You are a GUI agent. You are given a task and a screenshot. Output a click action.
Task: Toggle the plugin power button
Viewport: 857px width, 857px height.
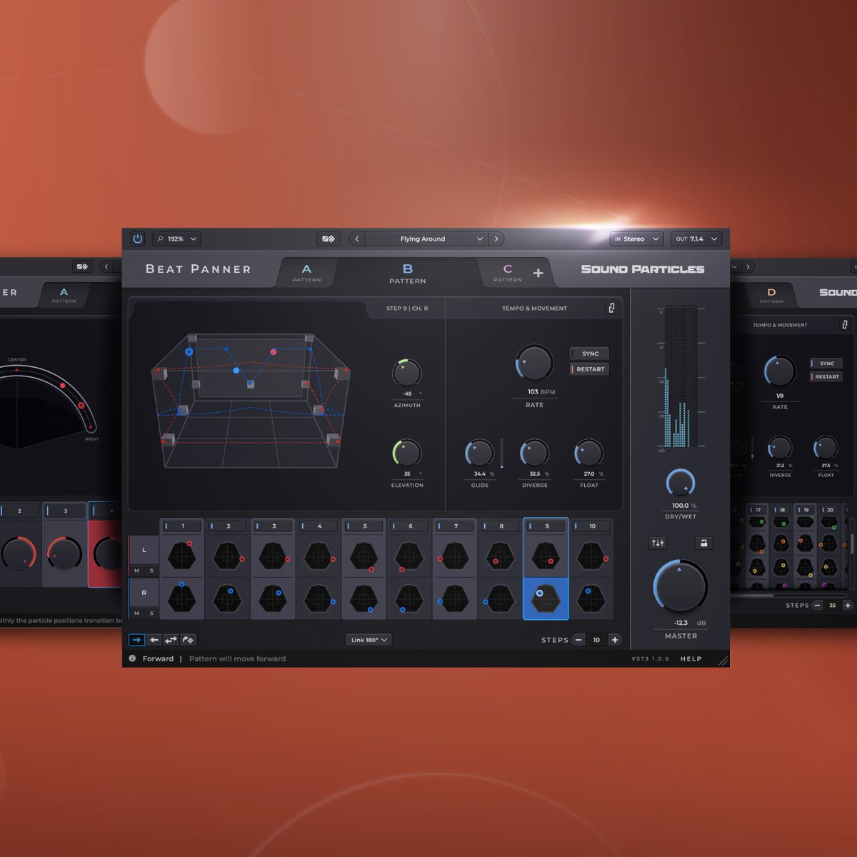coord(138,239)
